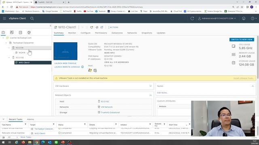Image resolution: width=259 pixels, height=145 pixels.
Task: Open the Snapshots tab
Action: 147,33
